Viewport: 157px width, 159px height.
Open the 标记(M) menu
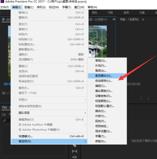(54, 7)
